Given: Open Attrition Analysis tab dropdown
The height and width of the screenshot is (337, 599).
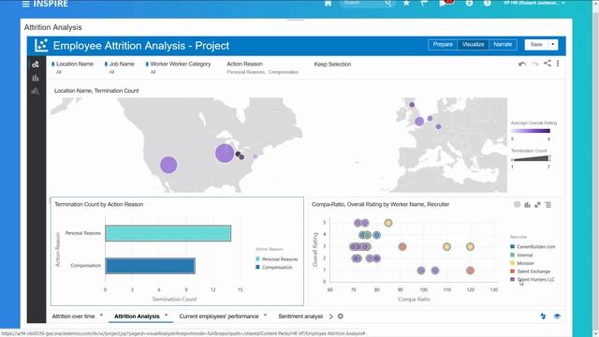Looking at the screenshot, I should coord(167,315).
